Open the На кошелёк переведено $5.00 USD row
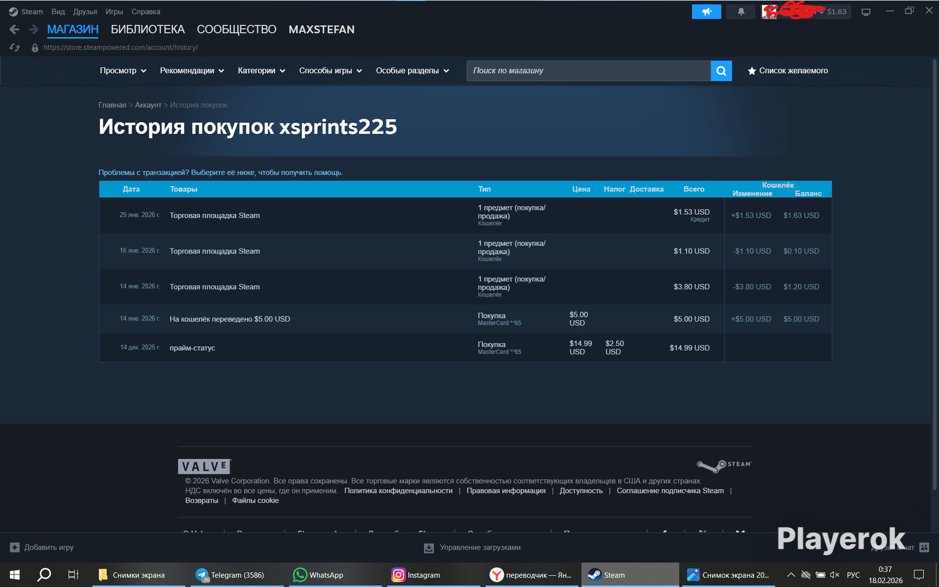Image resolution: width=939 pixels, height=587 pixels. click(x=465, y=319)
